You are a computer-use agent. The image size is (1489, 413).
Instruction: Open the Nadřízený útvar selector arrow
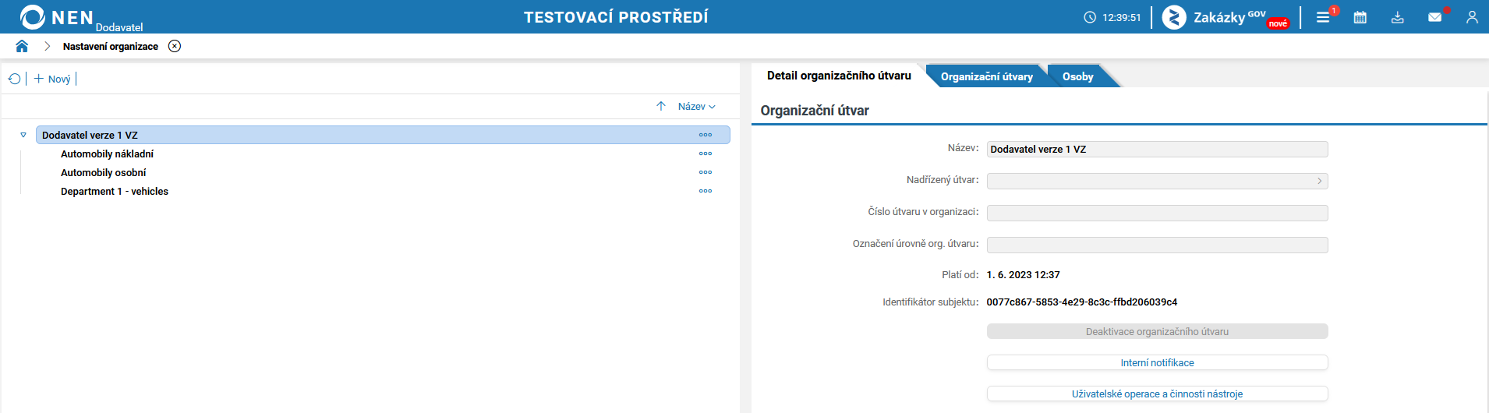(x=1319, y=181)
